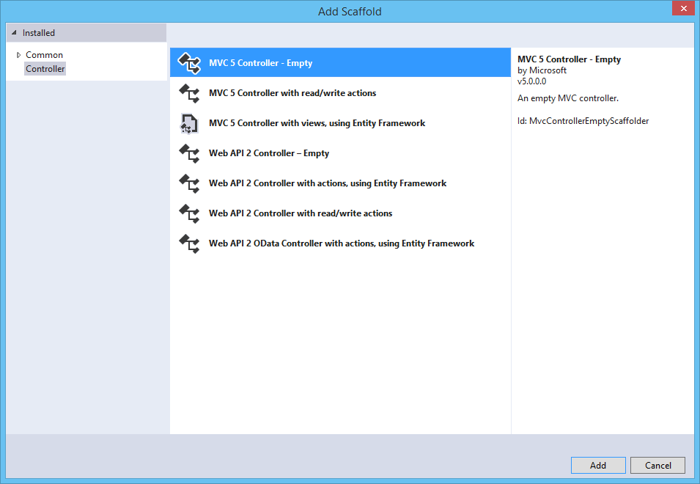Click the Add button
700x484 pixels.
point(598,465)
